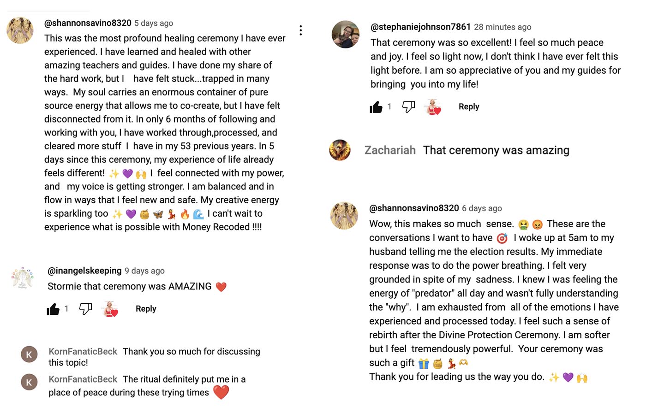Open Zachariah's phoenix avatar
This screenshot has width=646, height=407.
point(340,150)
